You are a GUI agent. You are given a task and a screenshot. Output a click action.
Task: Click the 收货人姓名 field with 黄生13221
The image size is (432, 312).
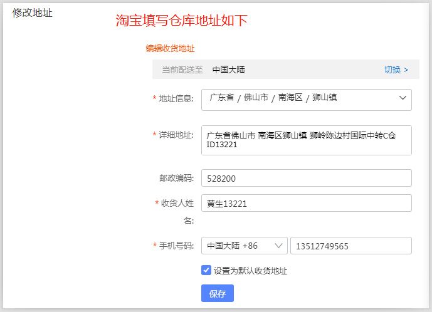pos(307,203)
